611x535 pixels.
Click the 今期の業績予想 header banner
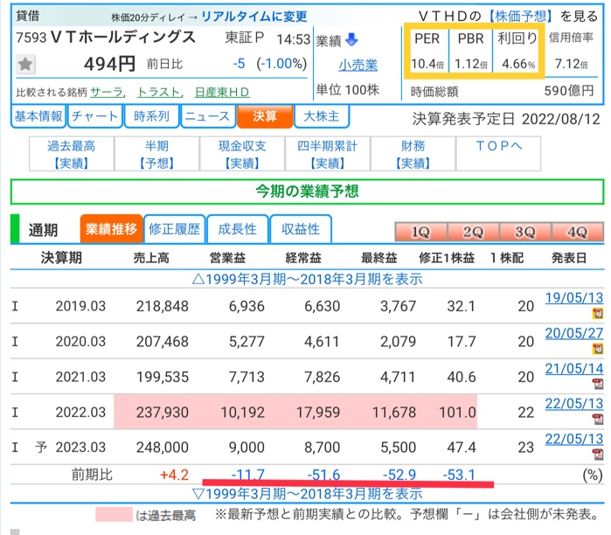point(307,191)
